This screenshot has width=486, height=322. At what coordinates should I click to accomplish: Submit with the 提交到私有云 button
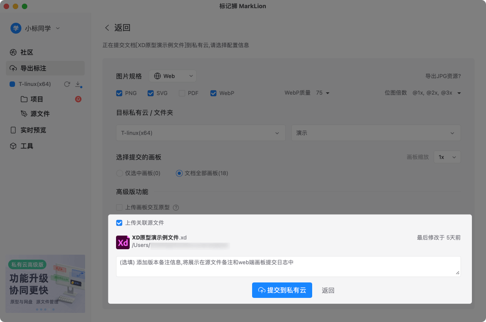282,290
